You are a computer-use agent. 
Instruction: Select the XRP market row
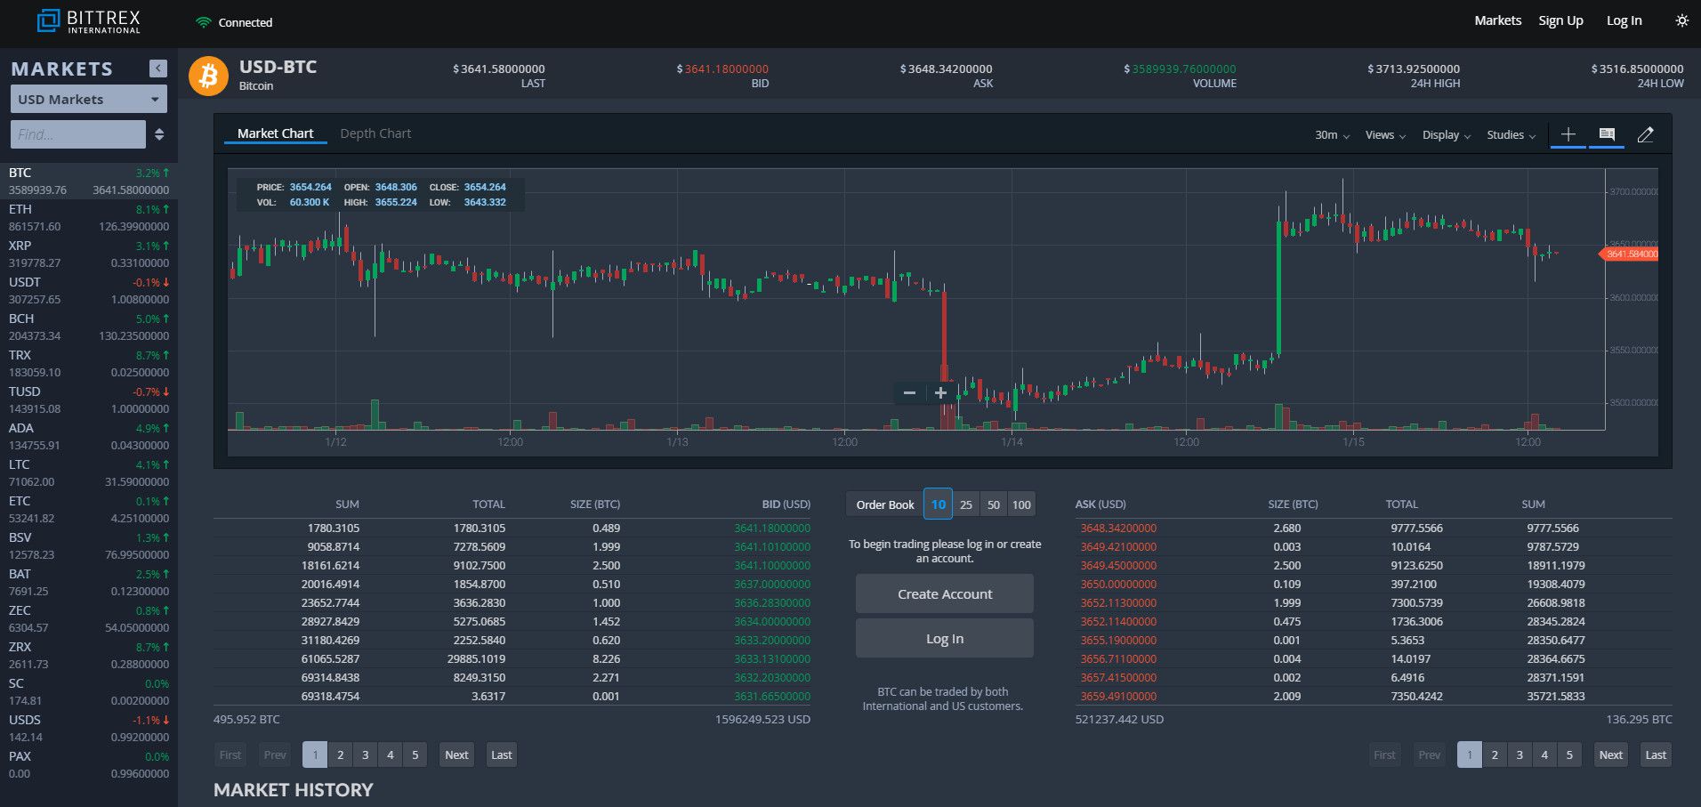[89, 254]
